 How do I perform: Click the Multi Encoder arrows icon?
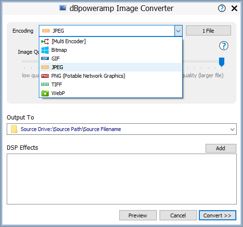[45, 41]
